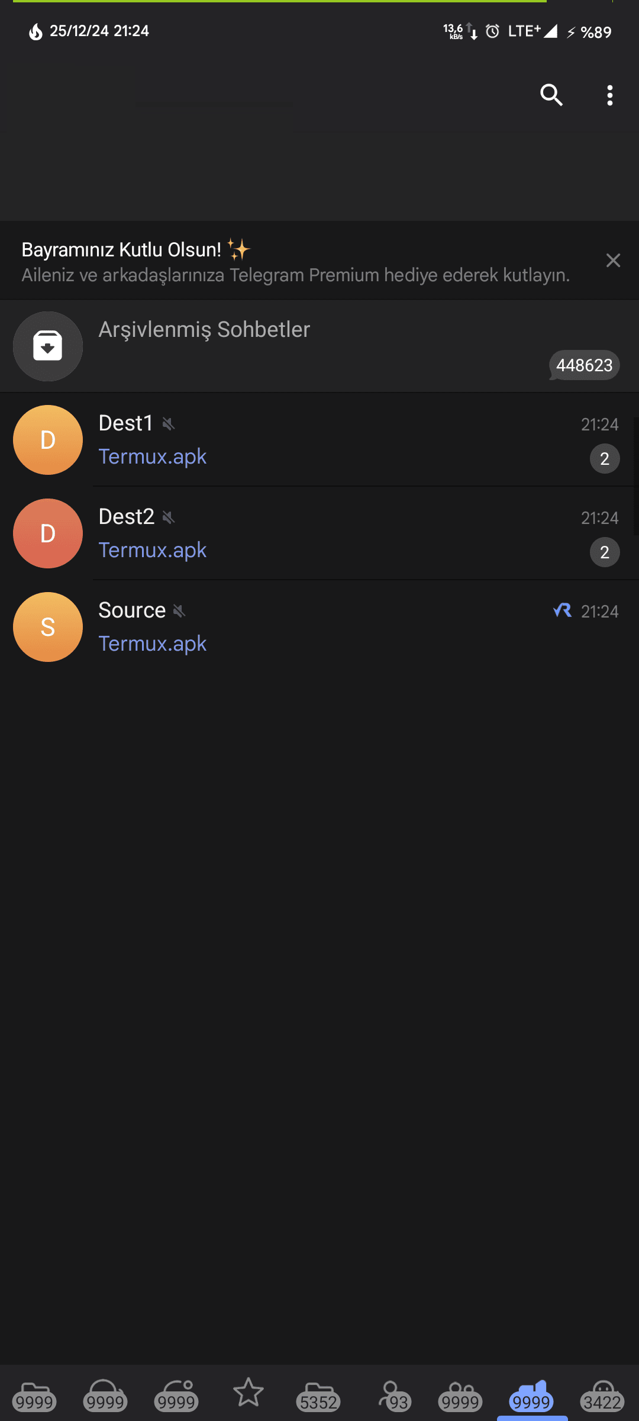639x1421 pixels.
Task: Tap the alarm clock status bar icon
Action: point(492,31)
